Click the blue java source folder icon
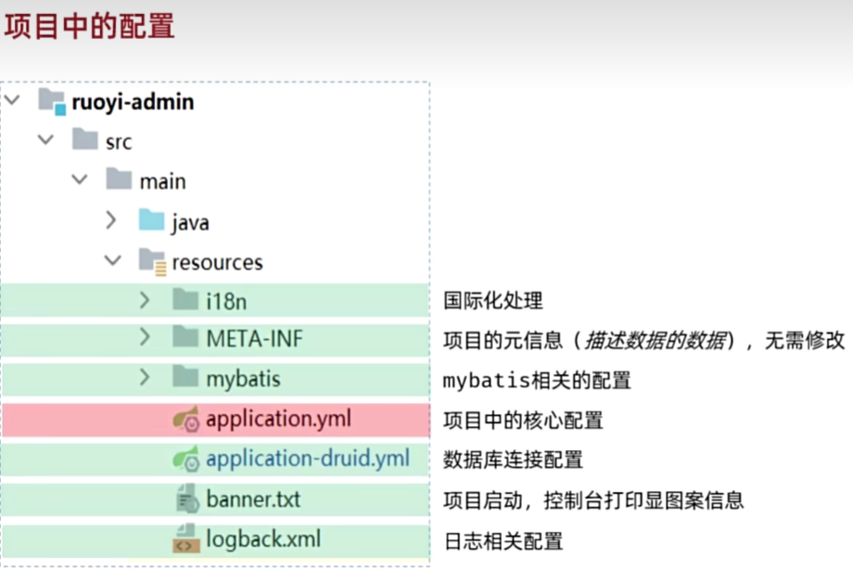Image resolution: width=853 pixels, height=579 pixels. [x=151, y=220]
